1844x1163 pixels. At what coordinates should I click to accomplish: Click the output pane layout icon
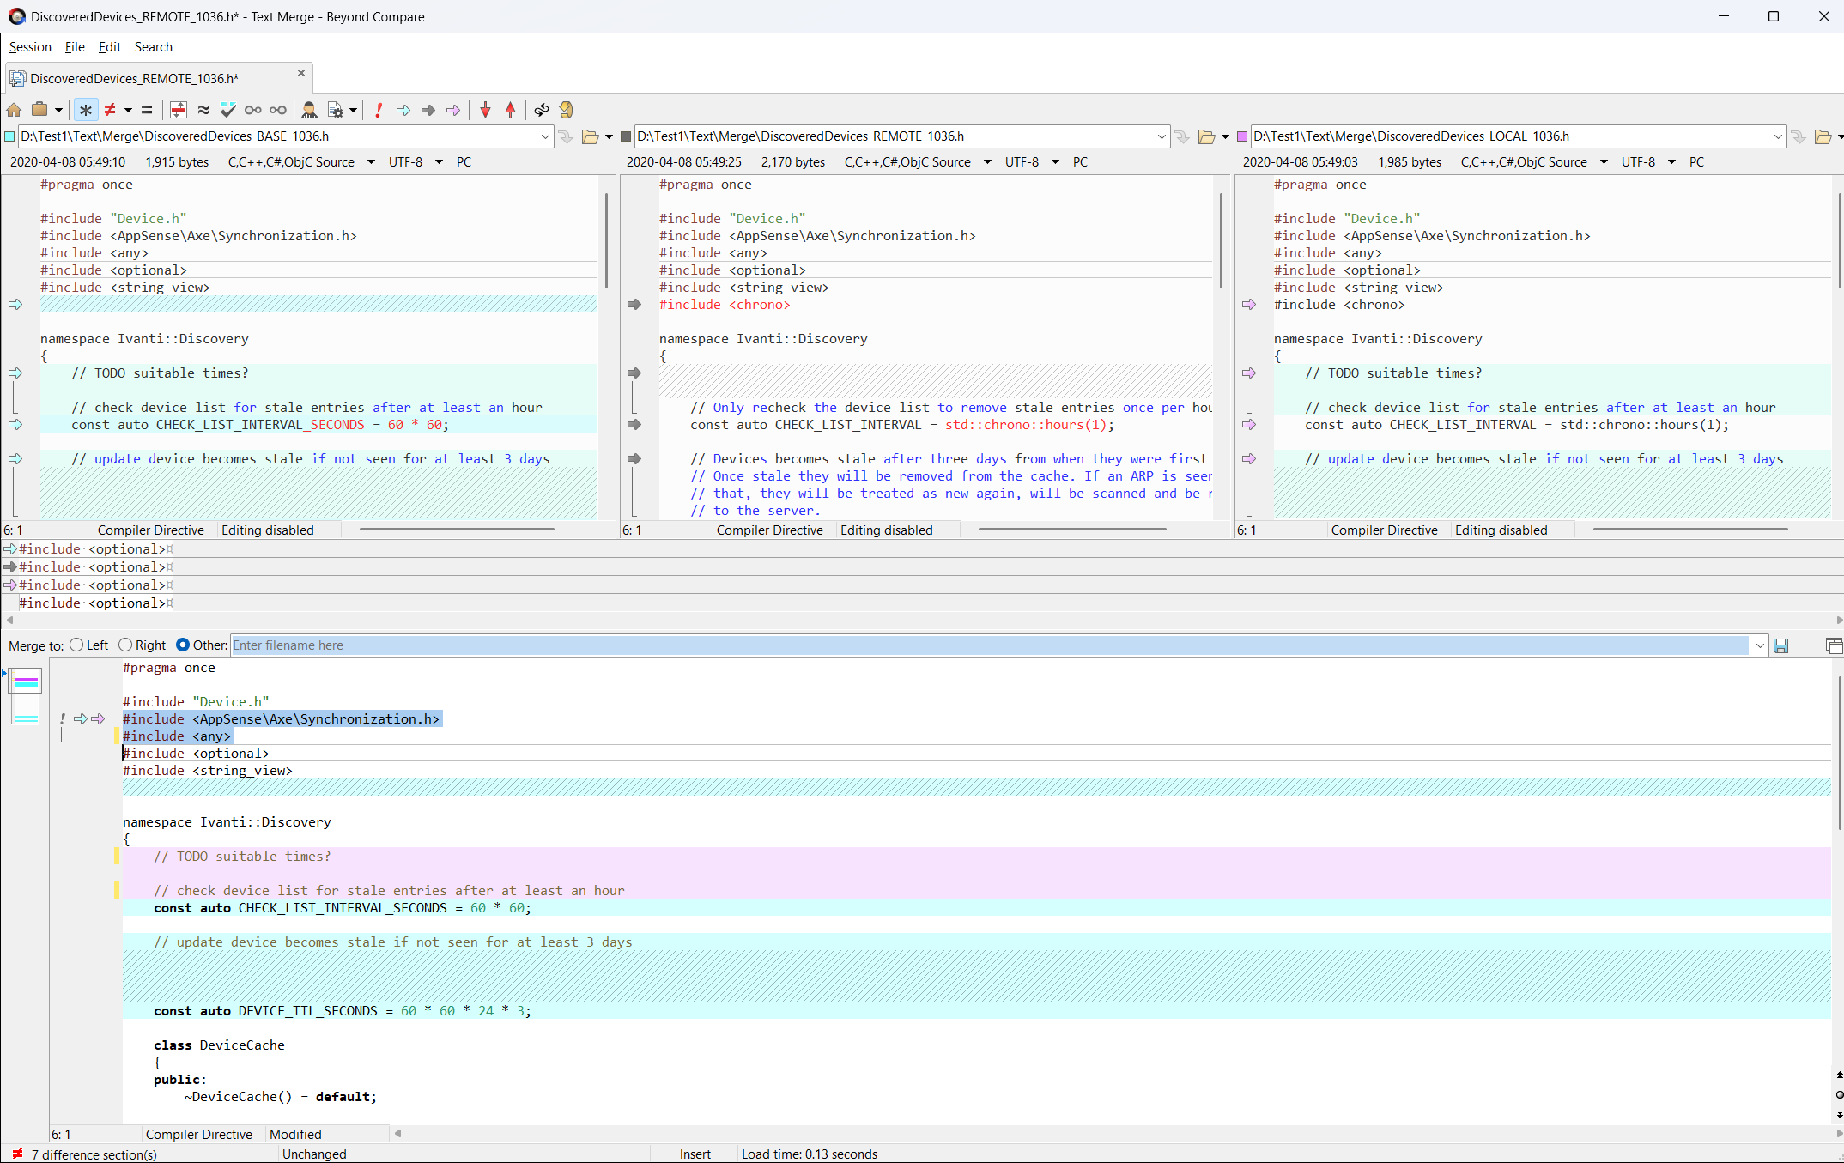tap(1834, 645)
